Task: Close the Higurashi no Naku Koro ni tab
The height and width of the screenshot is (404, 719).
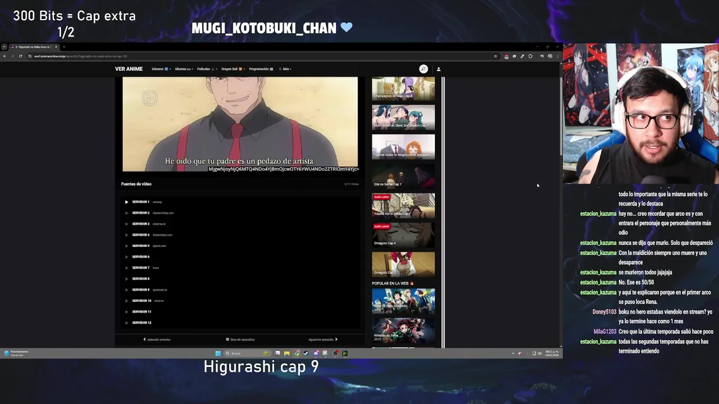Action: click(x=56, y=47)
